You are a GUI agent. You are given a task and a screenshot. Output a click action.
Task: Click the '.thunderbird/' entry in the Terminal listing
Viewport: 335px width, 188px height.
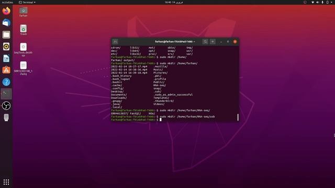163,101
